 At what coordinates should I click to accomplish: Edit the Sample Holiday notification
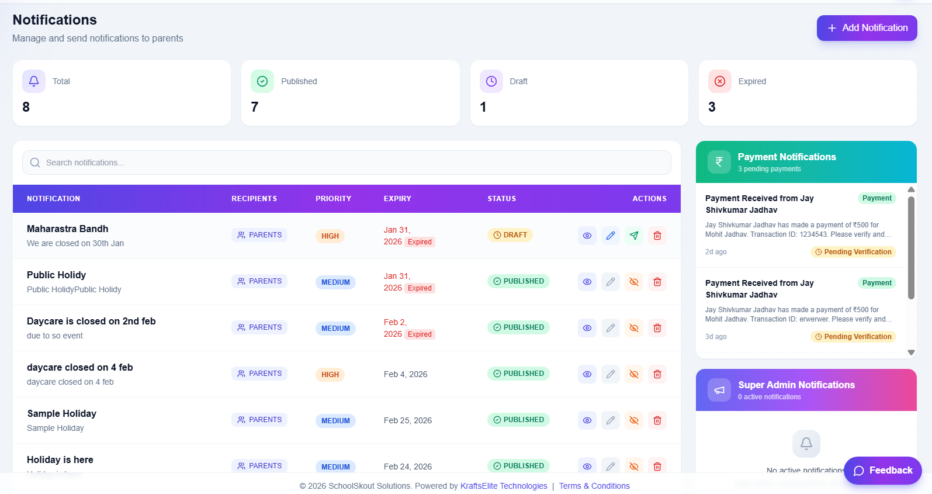(x=611, y=420)
